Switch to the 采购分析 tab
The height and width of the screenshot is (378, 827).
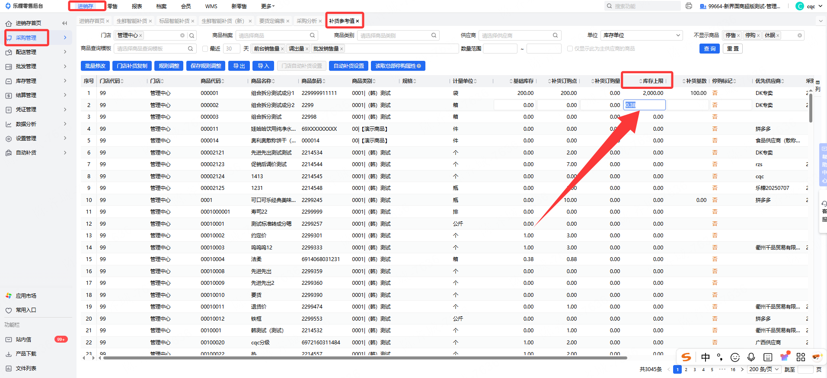pos(307,21)
